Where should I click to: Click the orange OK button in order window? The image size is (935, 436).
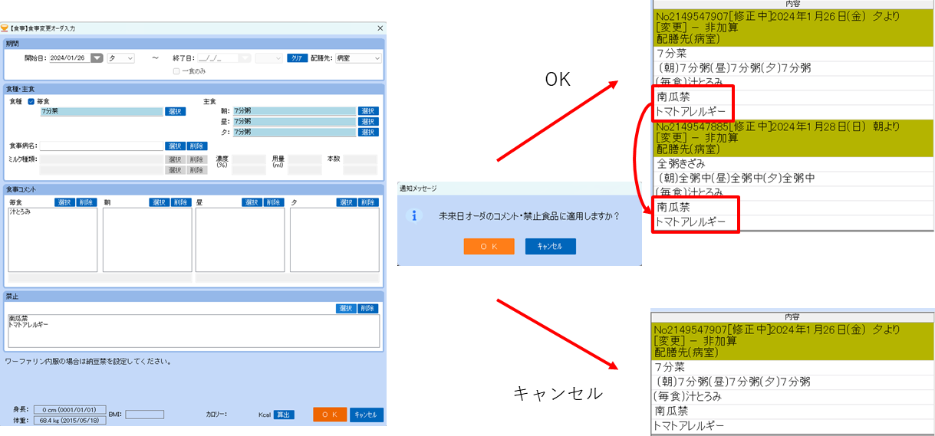(330, 415)
